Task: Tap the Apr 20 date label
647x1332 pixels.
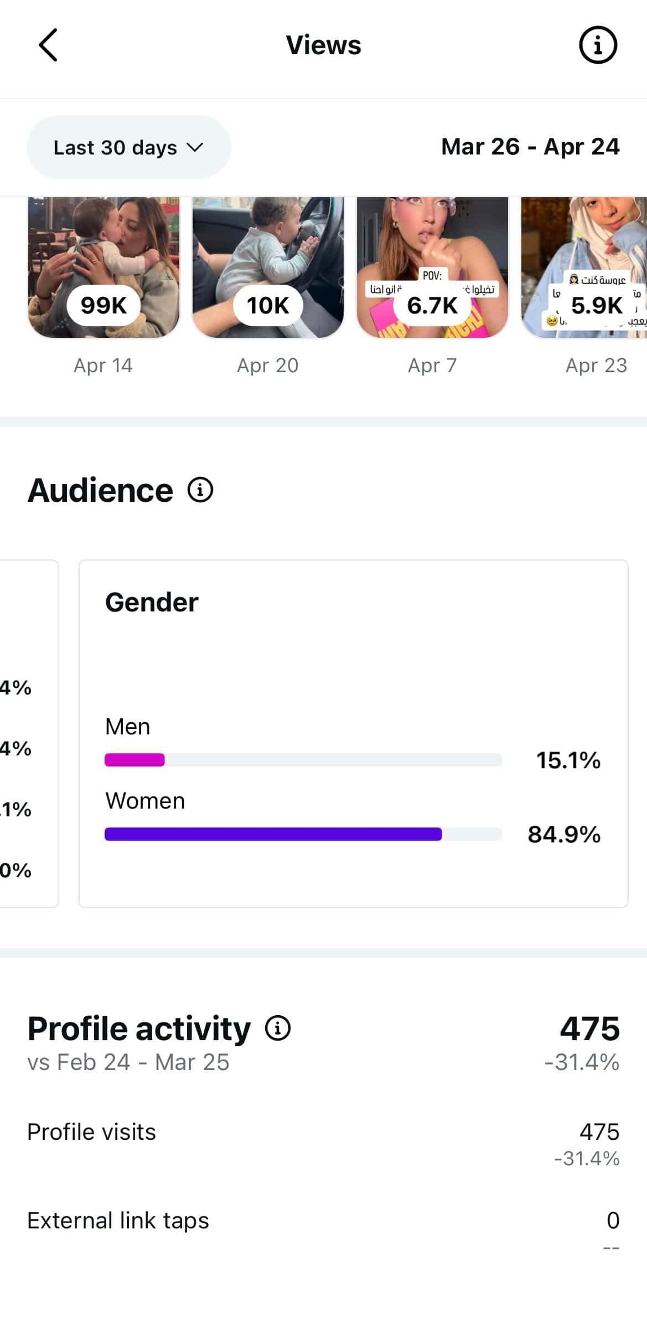Action: [268, 366]
